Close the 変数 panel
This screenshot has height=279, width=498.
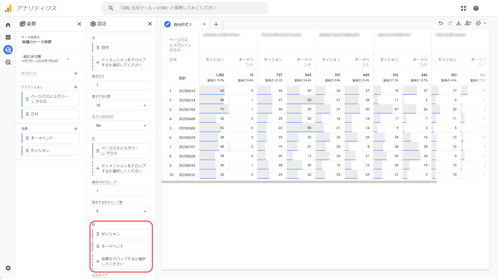tap(79, 24)
